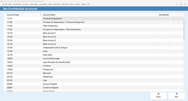
Task: Open the Account Report menu
Action: pos(43,4)
